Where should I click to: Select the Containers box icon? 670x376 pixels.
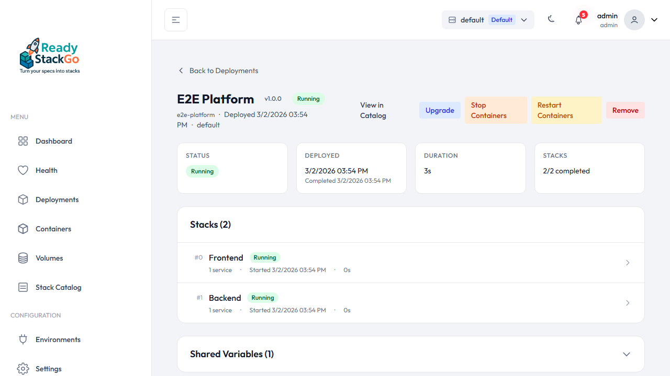[23, 229]
